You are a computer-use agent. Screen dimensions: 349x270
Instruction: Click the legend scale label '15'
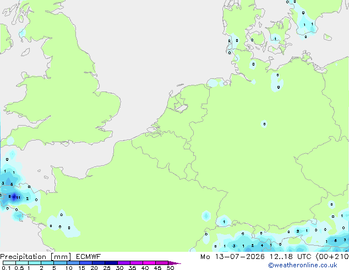pyautogui.click(x=81, y=268)
